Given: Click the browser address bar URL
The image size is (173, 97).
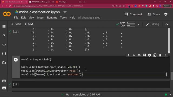Looking at the screenshot, I should [49, 6].
